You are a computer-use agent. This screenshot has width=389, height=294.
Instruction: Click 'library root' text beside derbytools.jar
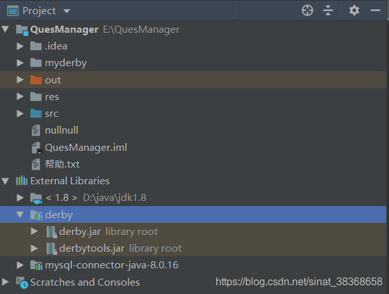[155, 248]
